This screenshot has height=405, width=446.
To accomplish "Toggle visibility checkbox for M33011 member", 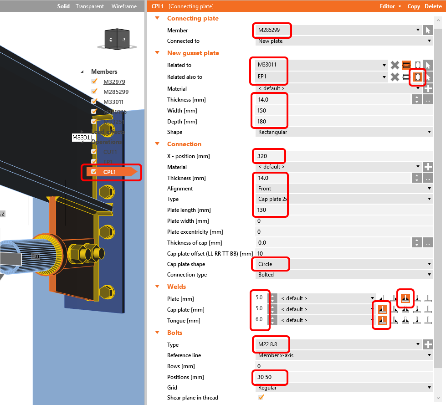I will (x=94, y=102).
